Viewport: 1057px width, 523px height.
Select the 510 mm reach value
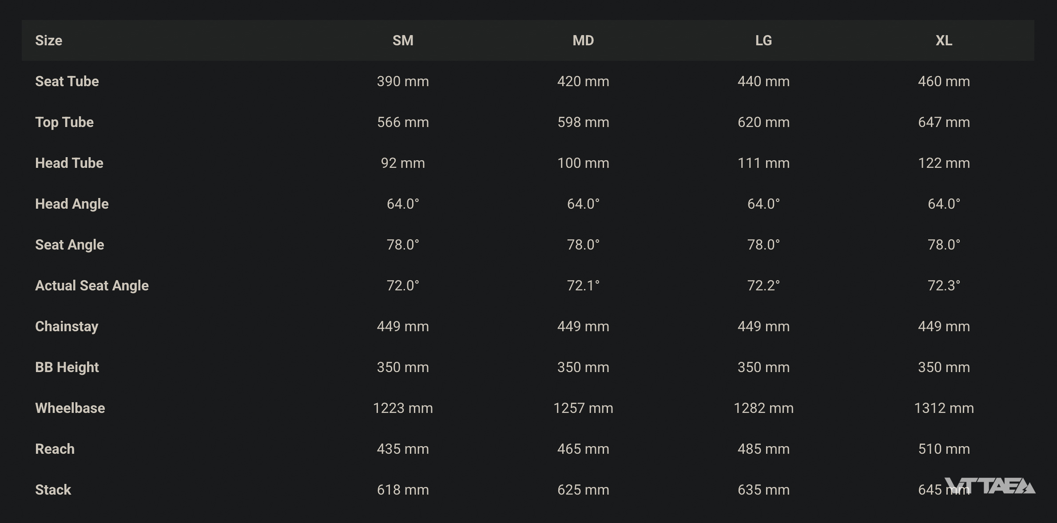click(x=944, y=449)
